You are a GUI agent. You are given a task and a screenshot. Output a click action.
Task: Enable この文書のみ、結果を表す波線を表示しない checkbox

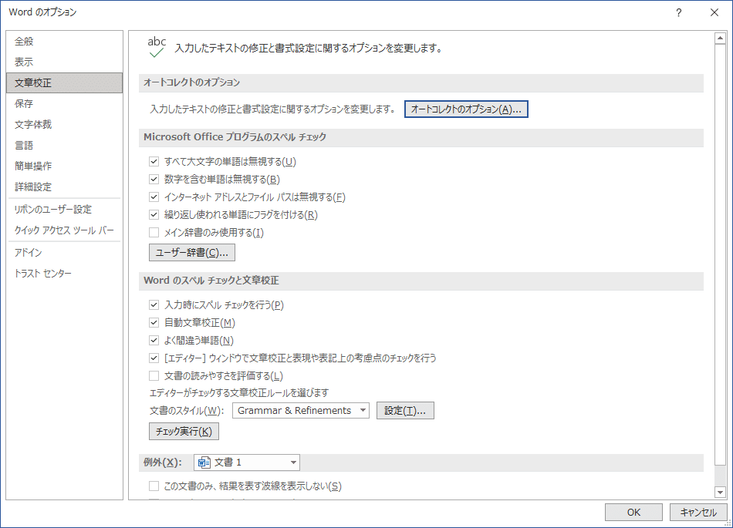pyautogui.click(x=154, y=486)
